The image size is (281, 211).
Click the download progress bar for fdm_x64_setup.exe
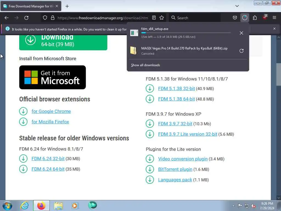(186, 33)
